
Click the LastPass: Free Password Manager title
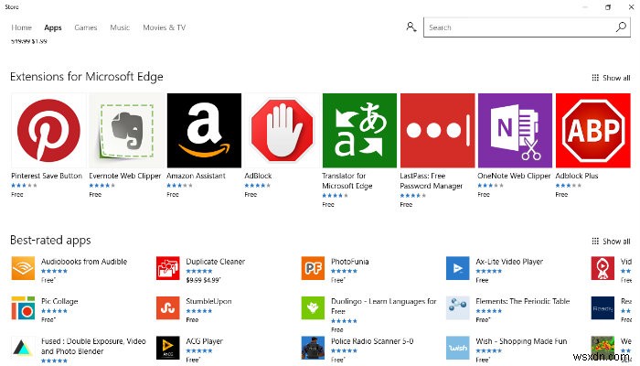pyautogui.click(x=431, y=180)
